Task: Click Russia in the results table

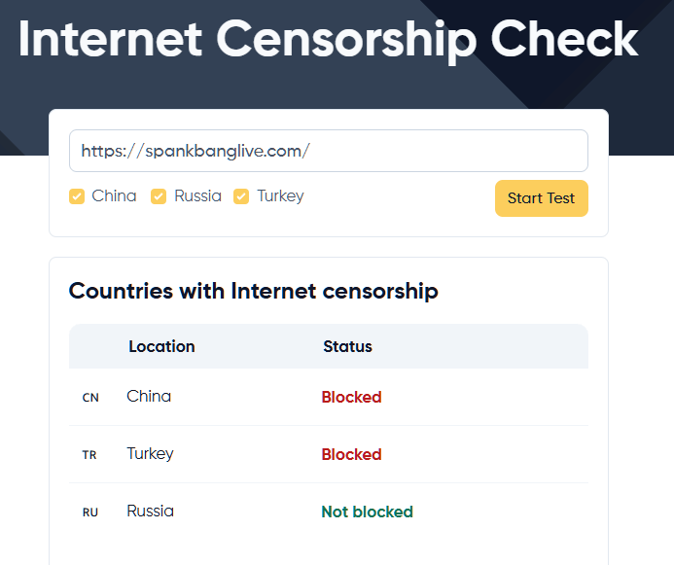Action: [x=150, y=511]
